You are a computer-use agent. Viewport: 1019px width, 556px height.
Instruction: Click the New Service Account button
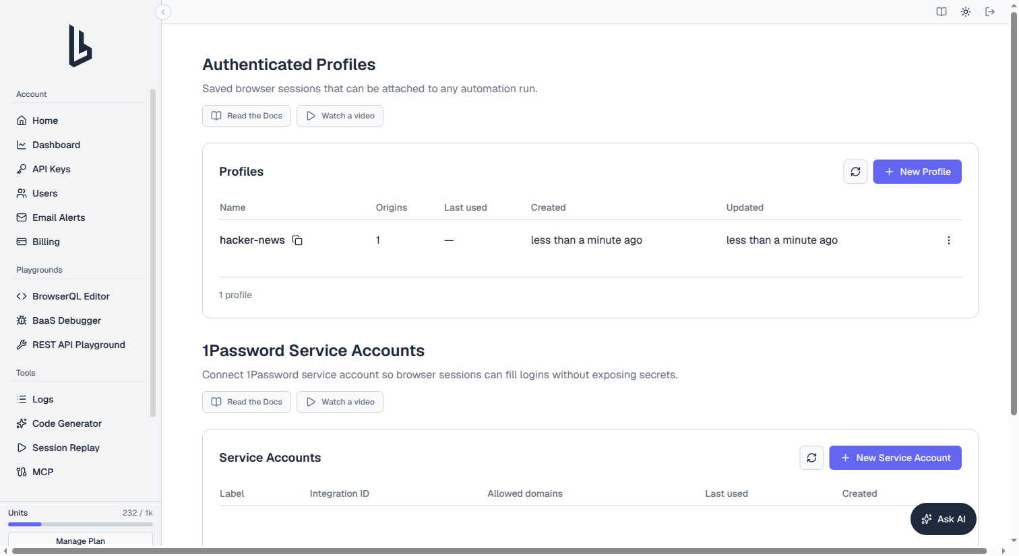895,458
